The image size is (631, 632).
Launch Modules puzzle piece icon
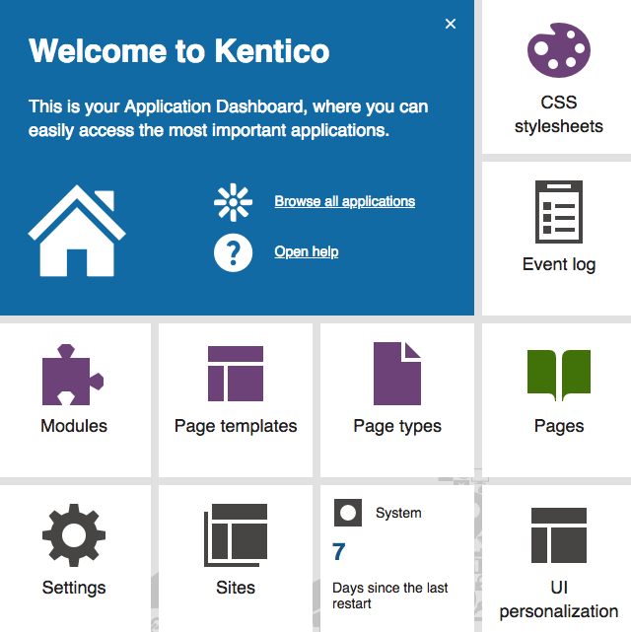73,375
